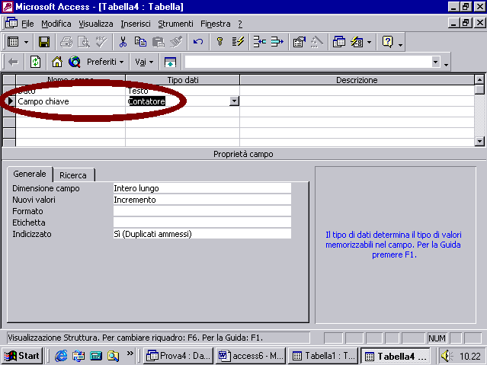Image resolution: width=487 pixels, height=365 pixels.
Task: Open the View button dropdown arrow
Action: coord(26,42)
